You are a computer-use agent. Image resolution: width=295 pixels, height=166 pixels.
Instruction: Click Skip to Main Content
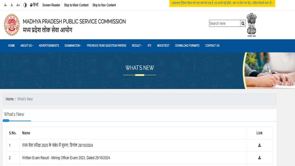tap(76, 5)
